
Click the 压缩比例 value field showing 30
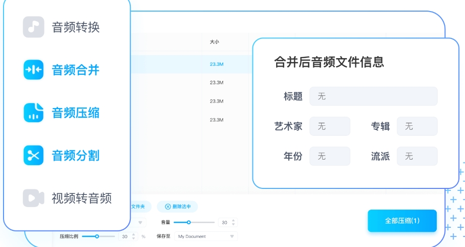(x=128, y=236)
